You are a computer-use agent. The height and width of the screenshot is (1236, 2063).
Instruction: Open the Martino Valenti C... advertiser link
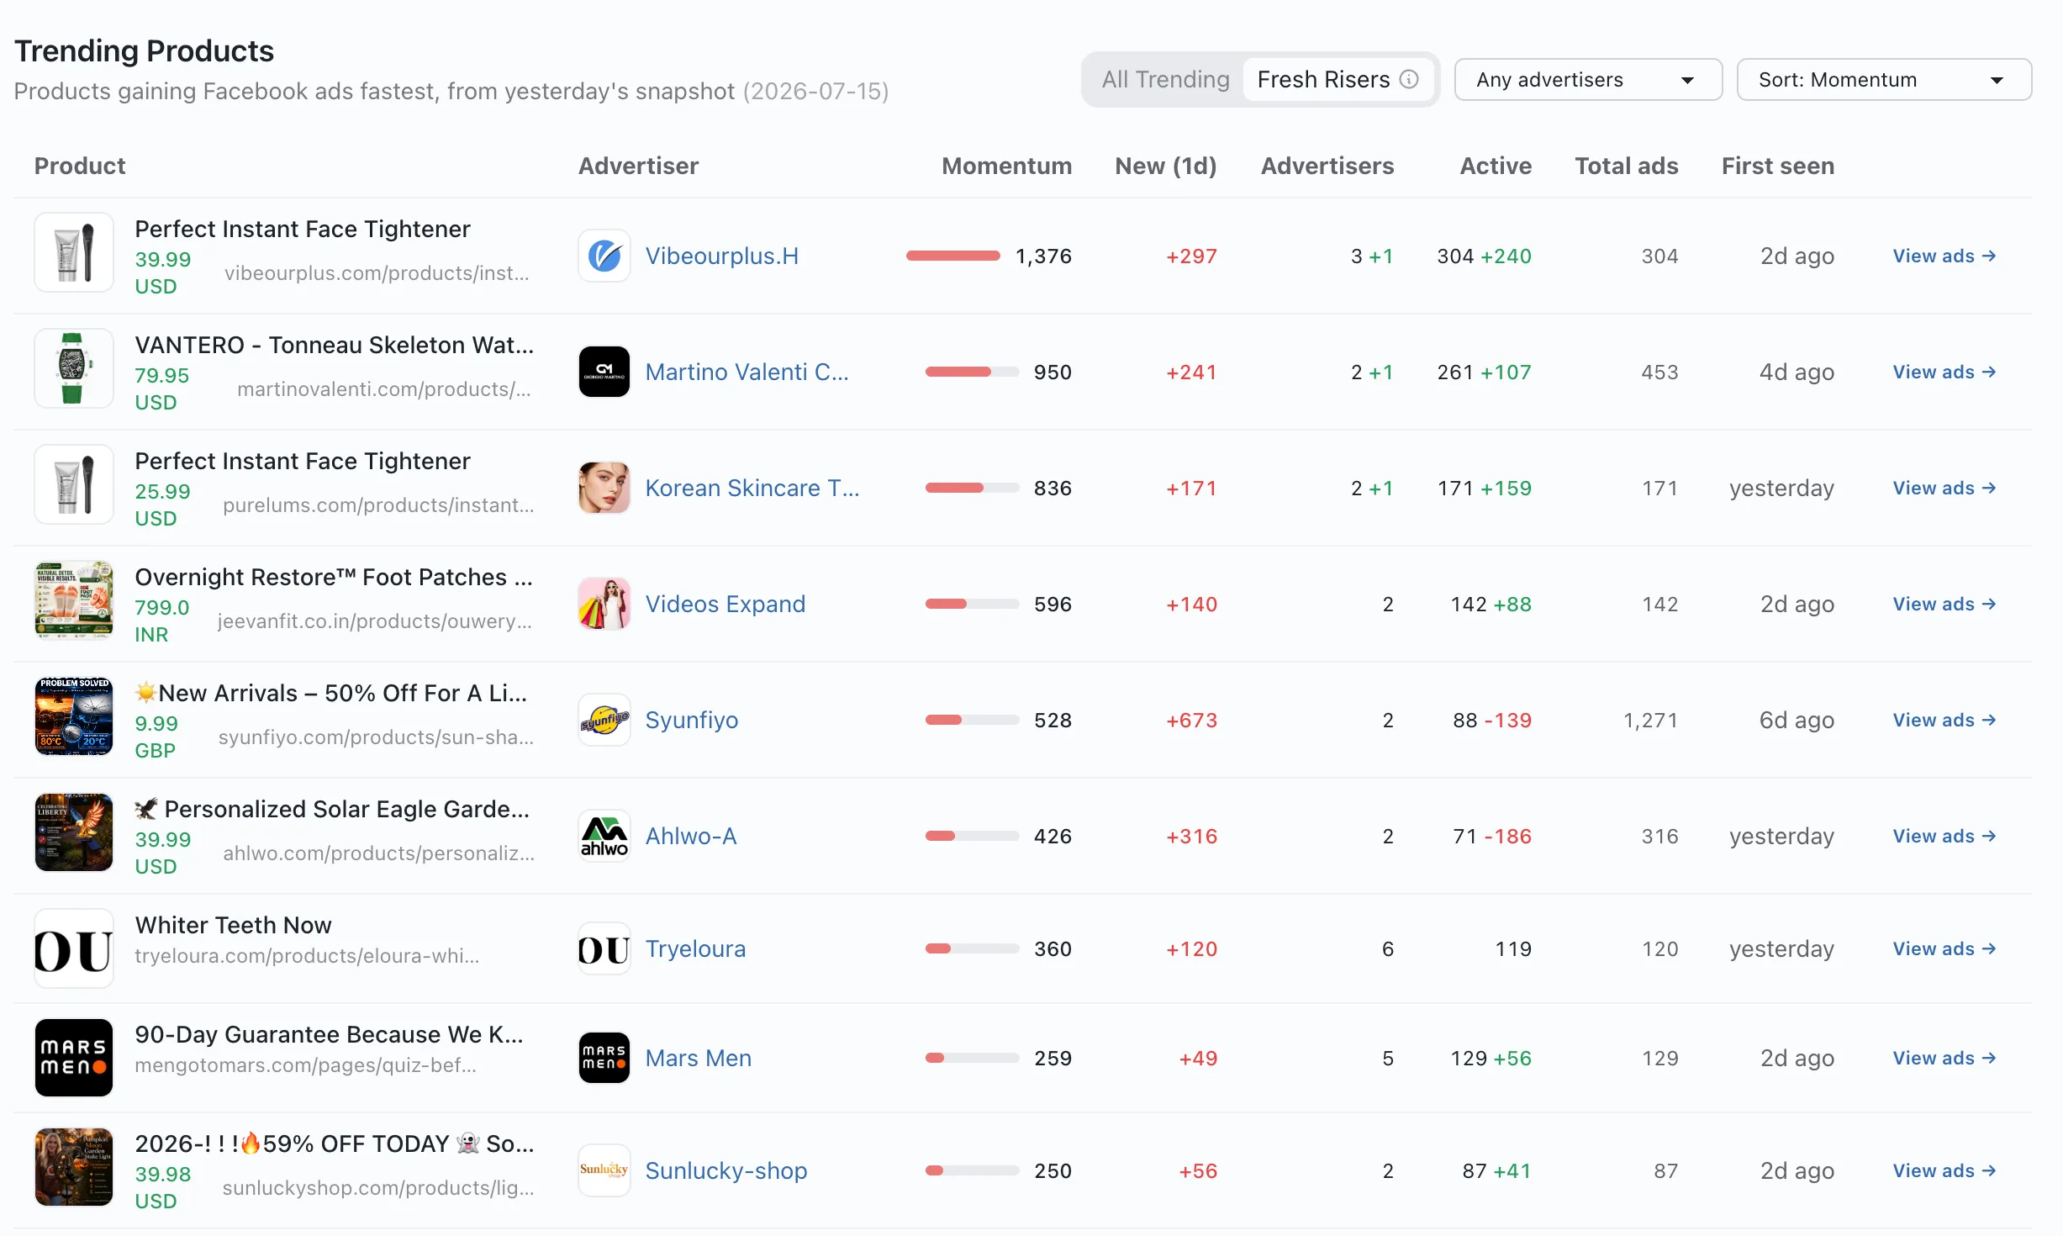click(x=747, y=372)
